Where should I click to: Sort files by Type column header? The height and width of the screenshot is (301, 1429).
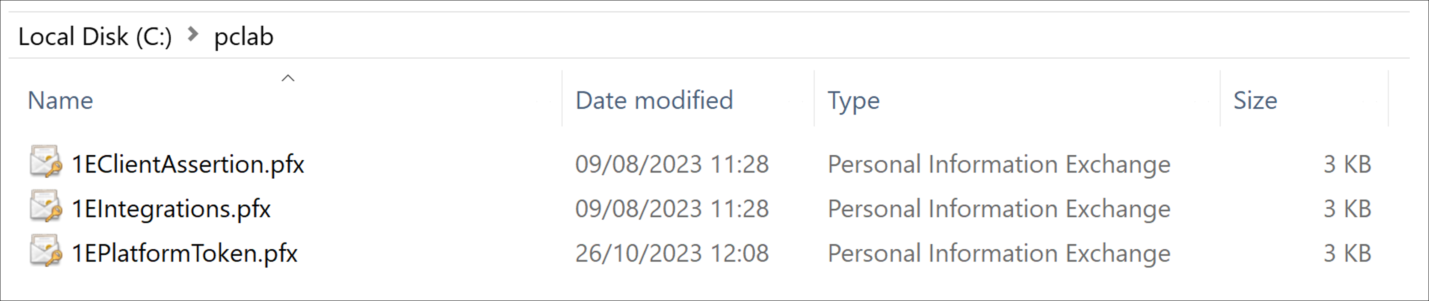853,100
